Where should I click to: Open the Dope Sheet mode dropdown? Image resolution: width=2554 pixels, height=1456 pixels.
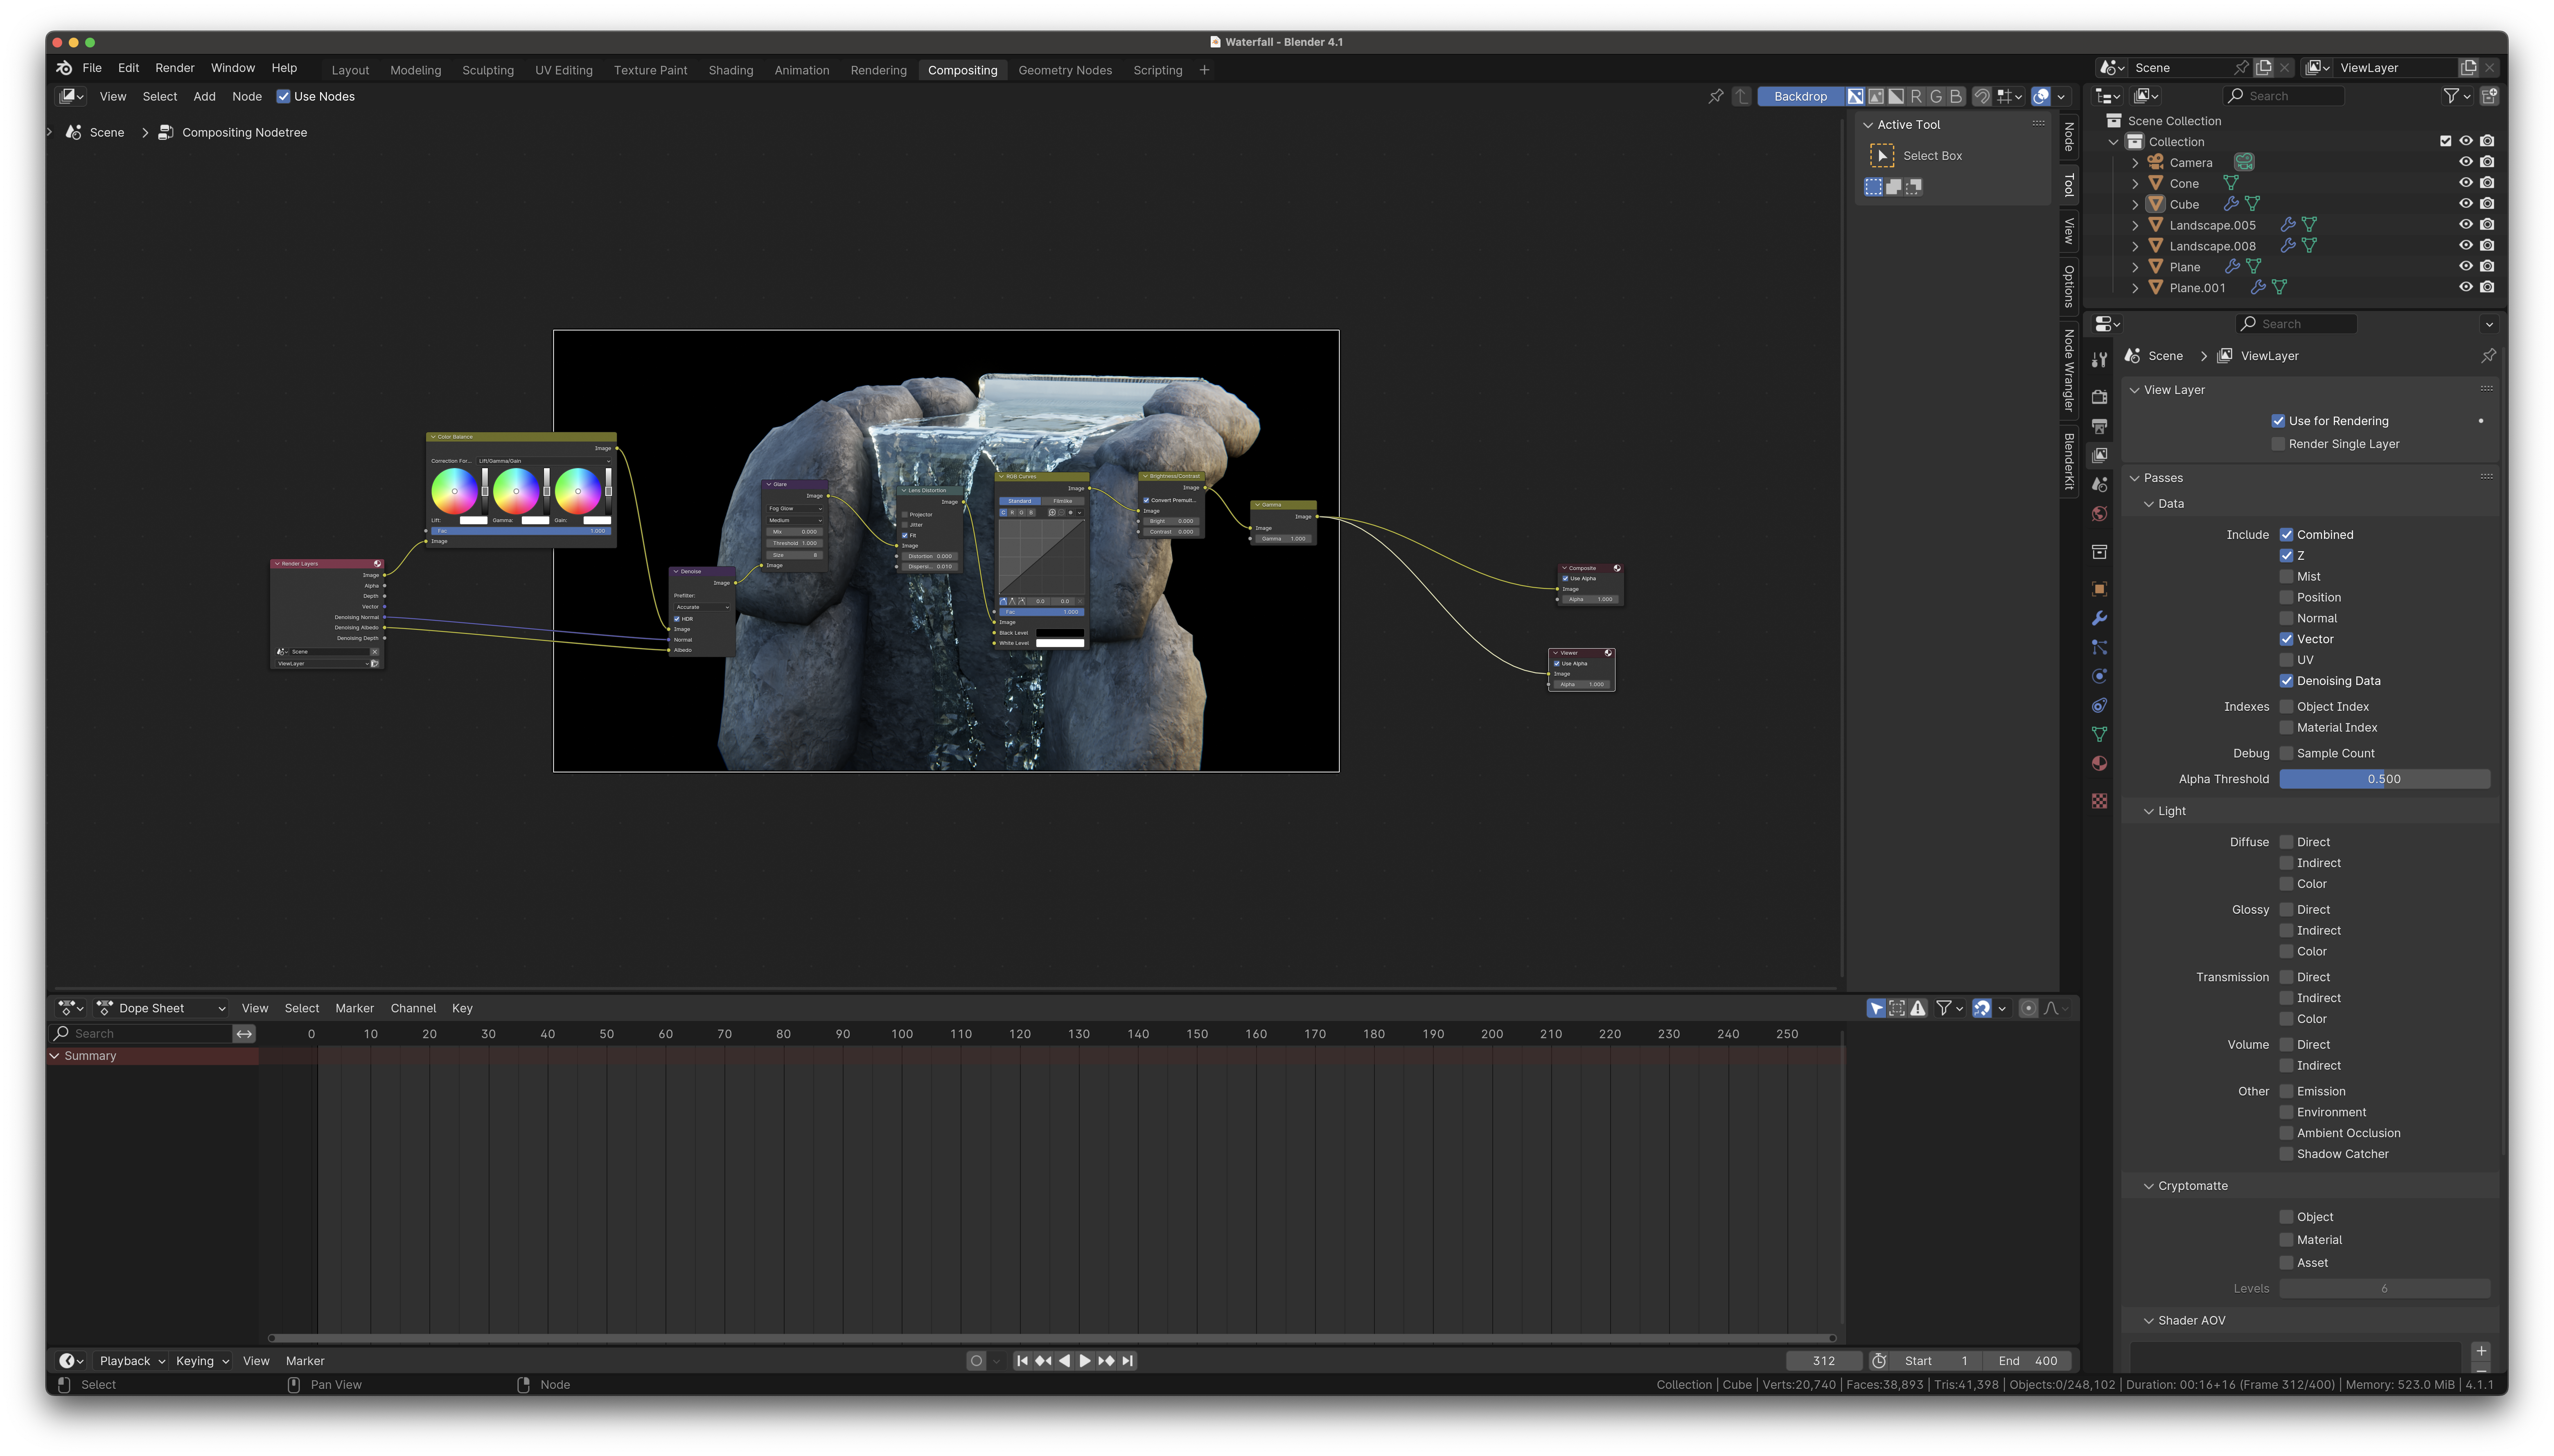pyautogui.click(x=161, y=1008)
